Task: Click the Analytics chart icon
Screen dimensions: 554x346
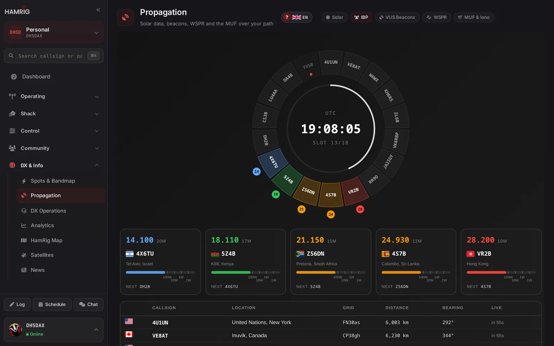Action: point(24,225)
